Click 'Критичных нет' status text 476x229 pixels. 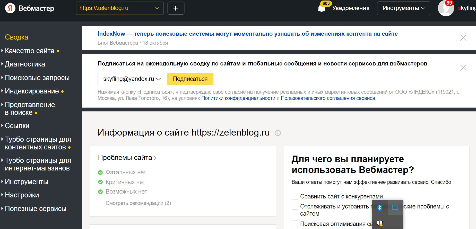tap(125, 182)
